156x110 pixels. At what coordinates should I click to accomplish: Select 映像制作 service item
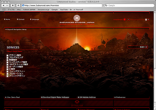point(12,60)
